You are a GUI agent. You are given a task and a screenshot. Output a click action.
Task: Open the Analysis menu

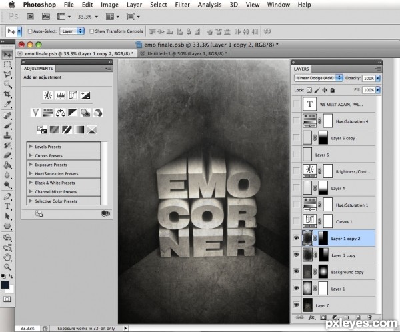point(209,5)
